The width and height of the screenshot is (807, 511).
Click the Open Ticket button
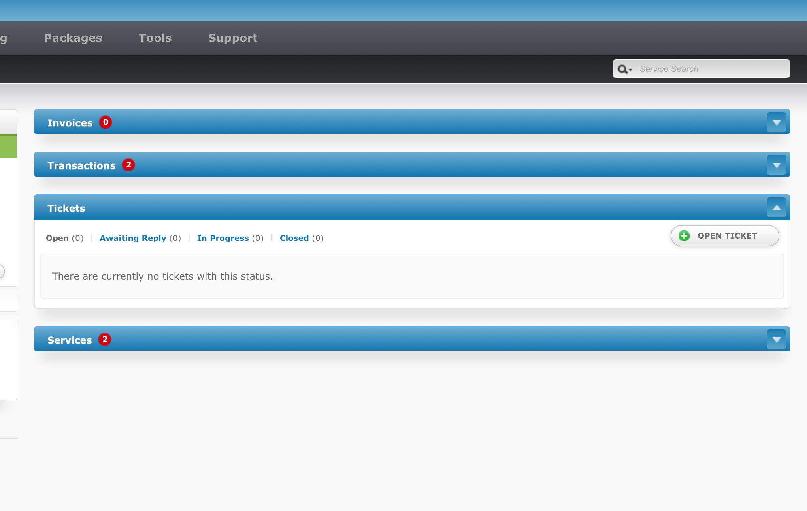pos(725,236)
